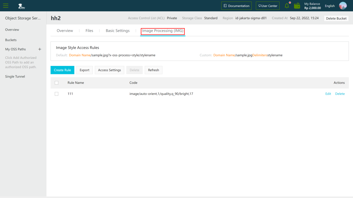
Task: Click the plus icon beside My OSS Paths
Action: click(x=40, y=49)
